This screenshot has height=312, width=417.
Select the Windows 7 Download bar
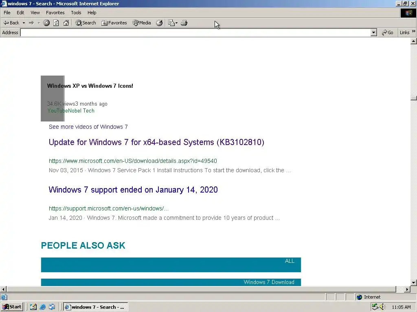[x=171, y=282]
